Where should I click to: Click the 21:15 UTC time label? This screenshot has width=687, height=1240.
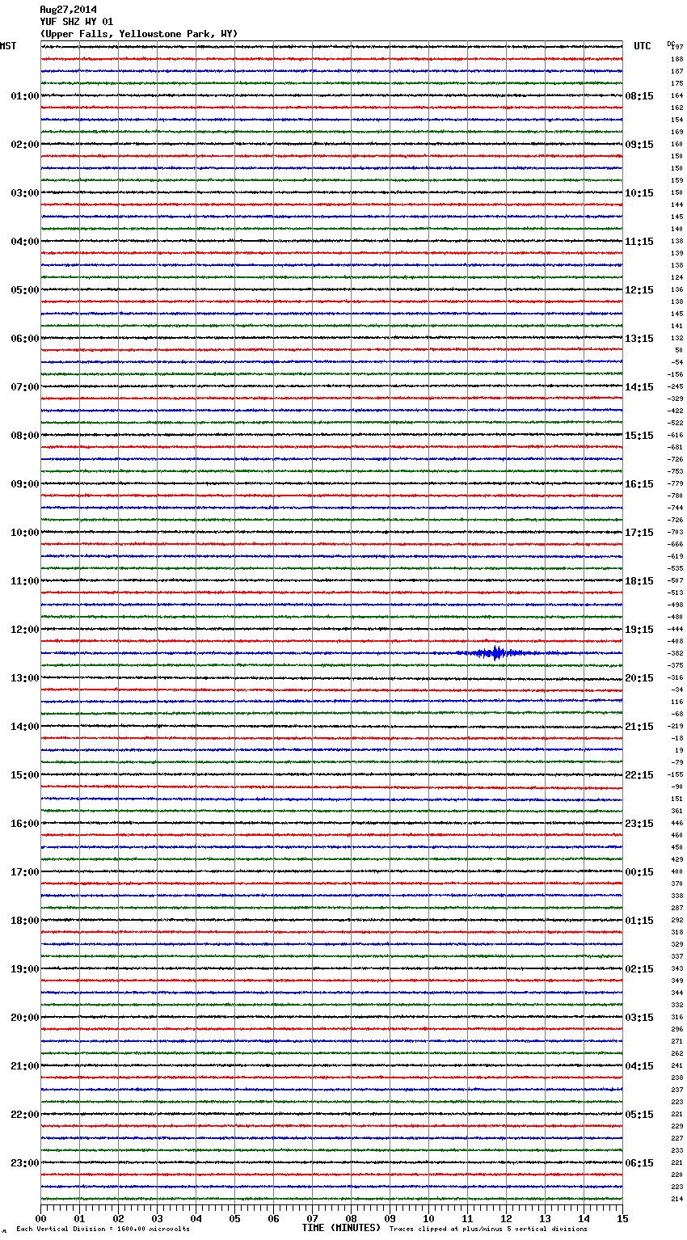click(639, 727)
